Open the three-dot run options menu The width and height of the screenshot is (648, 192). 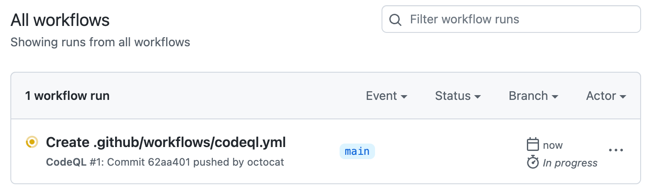[x=616, y=150]
